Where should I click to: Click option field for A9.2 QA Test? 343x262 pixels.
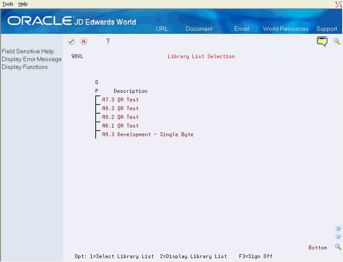click(x=98, y=117)
